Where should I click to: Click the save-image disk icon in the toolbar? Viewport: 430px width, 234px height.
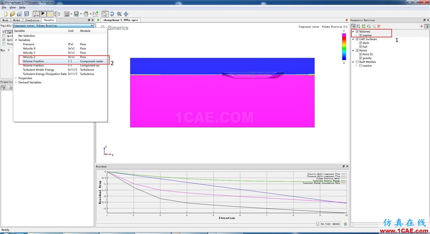[x=76, y=14]
